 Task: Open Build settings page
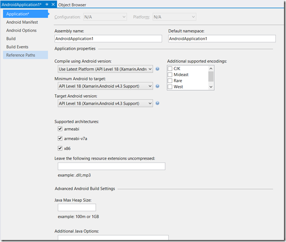coord(25,38)
